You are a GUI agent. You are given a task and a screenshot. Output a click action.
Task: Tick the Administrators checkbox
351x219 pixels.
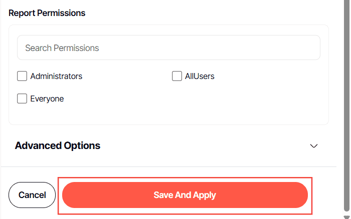pyautogui.click(x=22, y=76)
